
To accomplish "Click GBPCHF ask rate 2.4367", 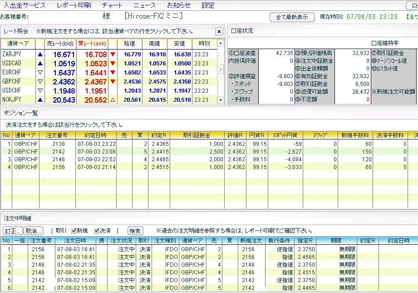I will point(96,82).
